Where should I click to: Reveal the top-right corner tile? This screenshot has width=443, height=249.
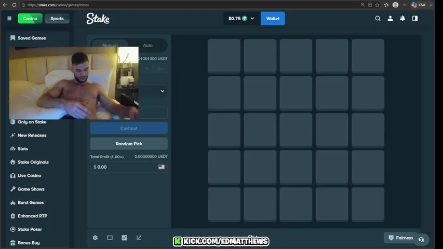point(368,56)
